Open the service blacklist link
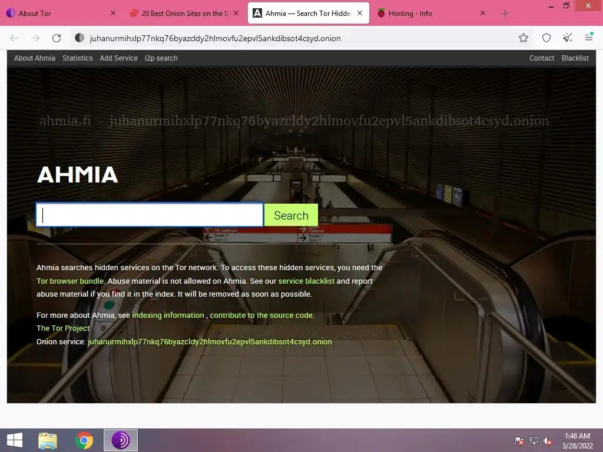Screen dimensions: 603x452 (306, 281)
